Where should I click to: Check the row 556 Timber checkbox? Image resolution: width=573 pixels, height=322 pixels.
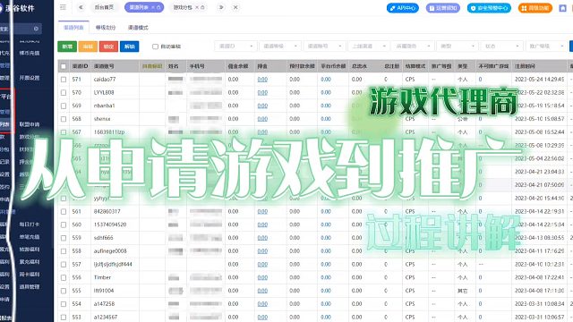pyautogui.click(x=64, y=278)
